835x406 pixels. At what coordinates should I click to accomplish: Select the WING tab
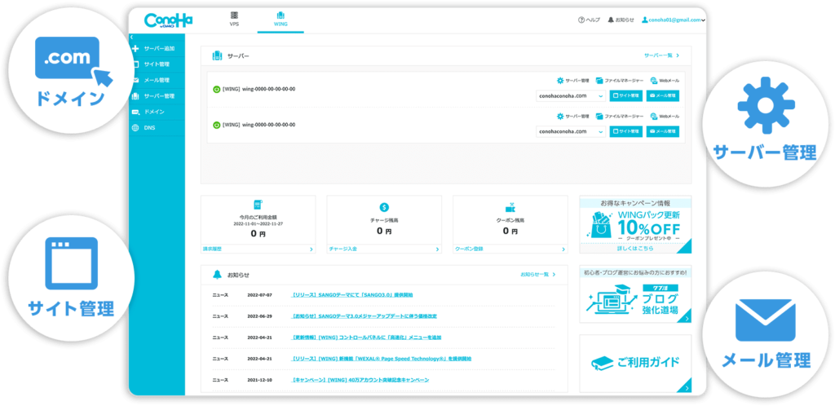281,20
